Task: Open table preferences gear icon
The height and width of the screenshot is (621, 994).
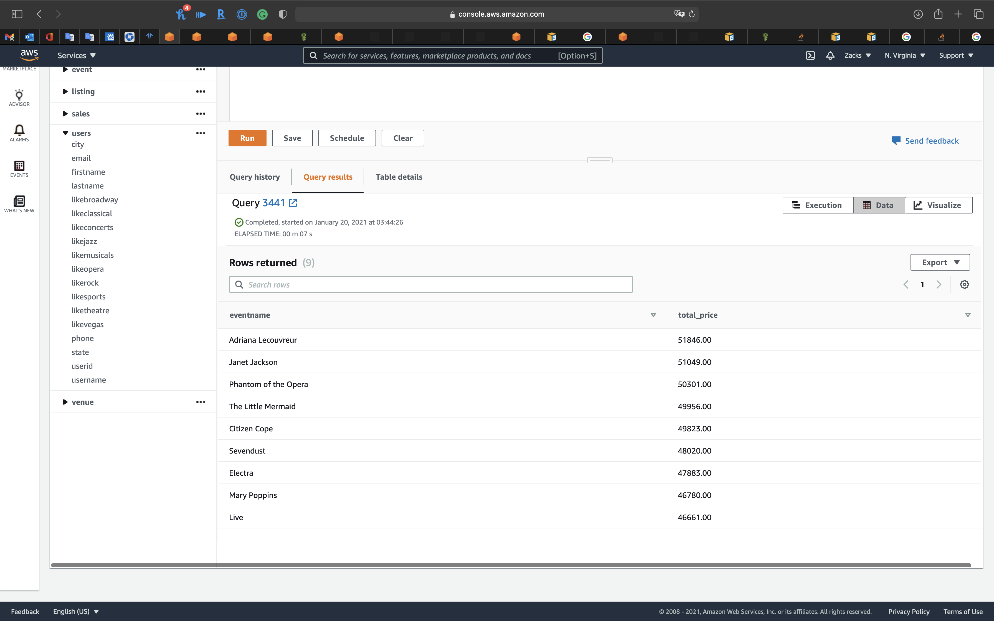Action: click(964, 284)
